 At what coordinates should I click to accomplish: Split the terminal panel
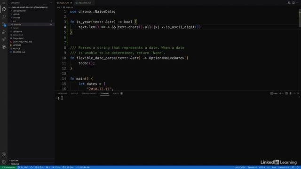286,93
